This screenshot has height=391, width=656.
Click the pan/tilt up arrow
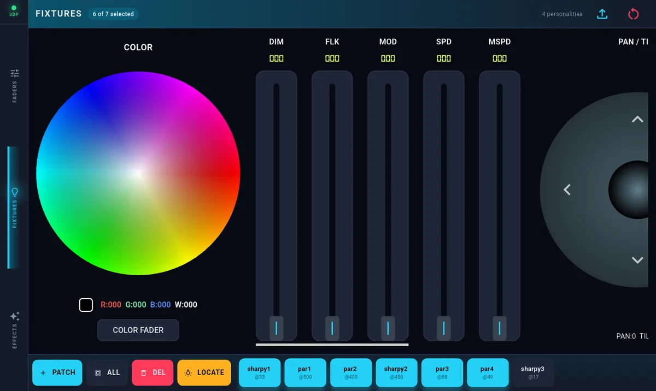coord(637,119)
